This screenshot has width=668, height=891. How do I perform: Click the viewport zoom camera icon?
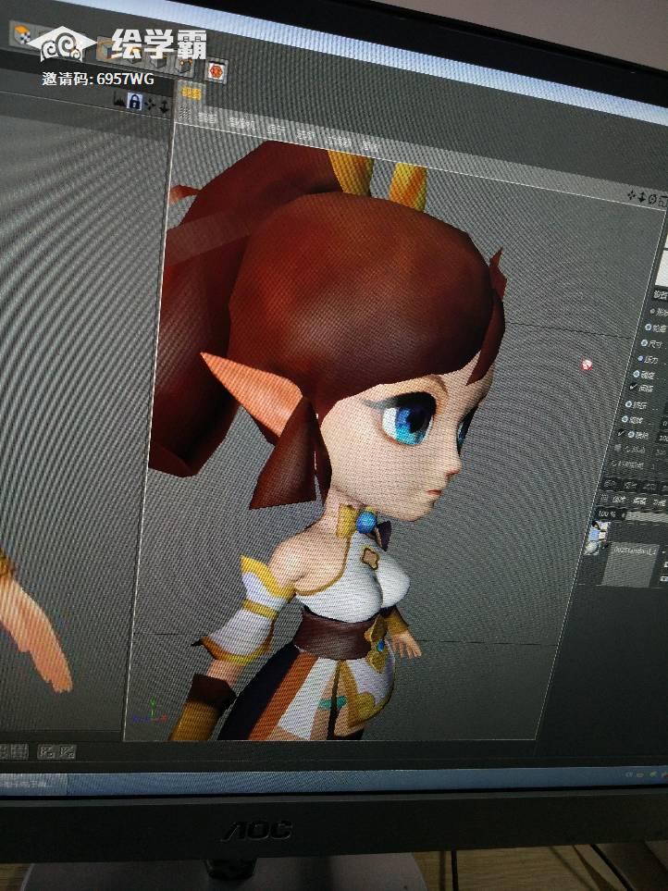tap(642, 198)
